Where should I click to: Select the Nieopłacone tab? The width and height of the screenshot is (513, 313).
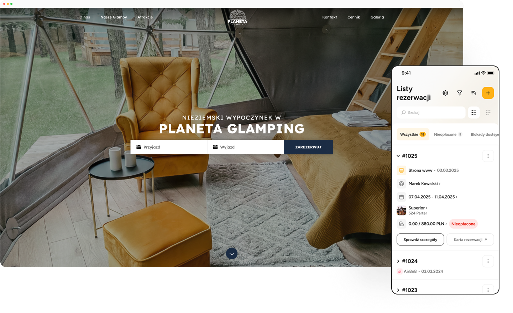(x=448, y=134)
